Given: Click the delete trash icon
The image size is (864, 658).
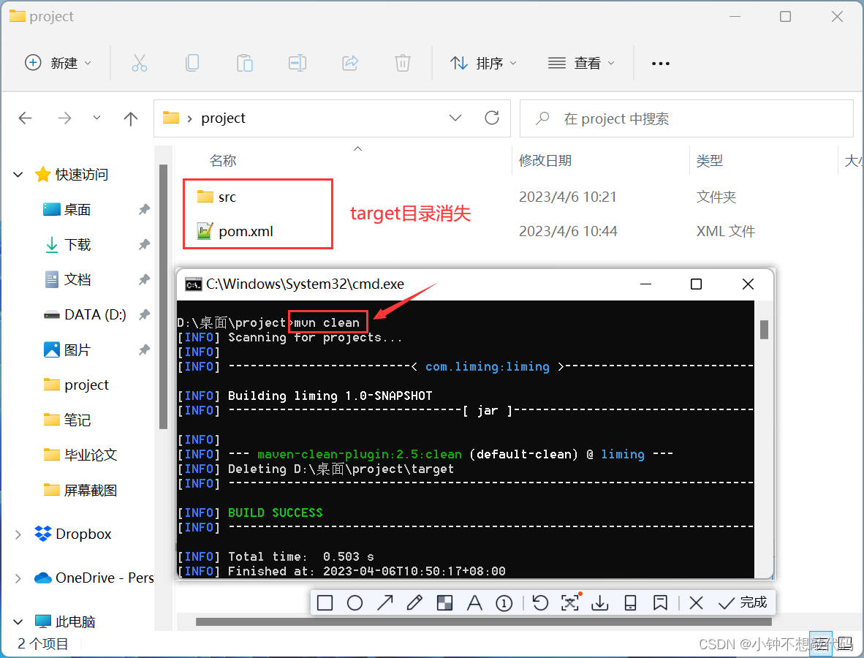Looking at the screenshot, I should tap(403, 63).
